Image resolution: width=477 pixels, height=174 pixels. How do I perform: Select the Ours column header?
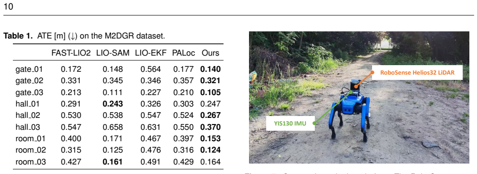210,53
